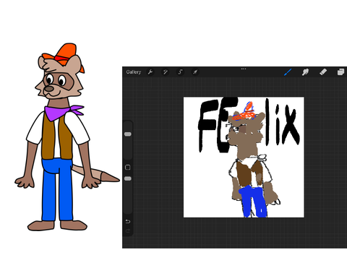The image size is (347, 260).
Task: Open the Adjustments magic wand menu
Action: [166, 72]
